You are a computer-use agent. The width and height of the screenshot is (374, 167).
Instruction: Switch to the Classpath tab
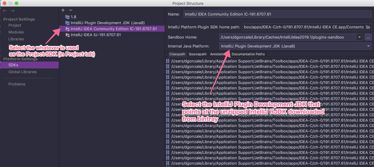pos(177,54)
